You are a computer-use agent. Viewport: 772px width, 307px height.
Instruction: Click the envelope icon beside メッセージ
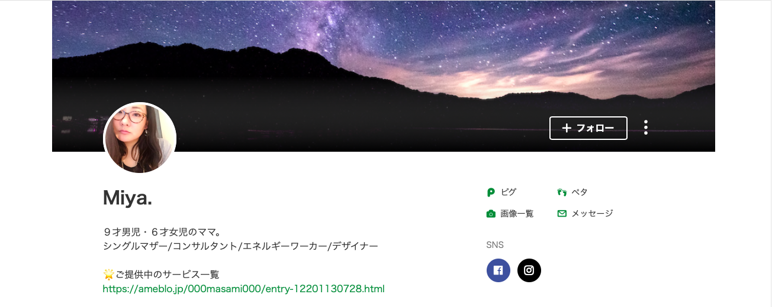[x=562, y=214]
